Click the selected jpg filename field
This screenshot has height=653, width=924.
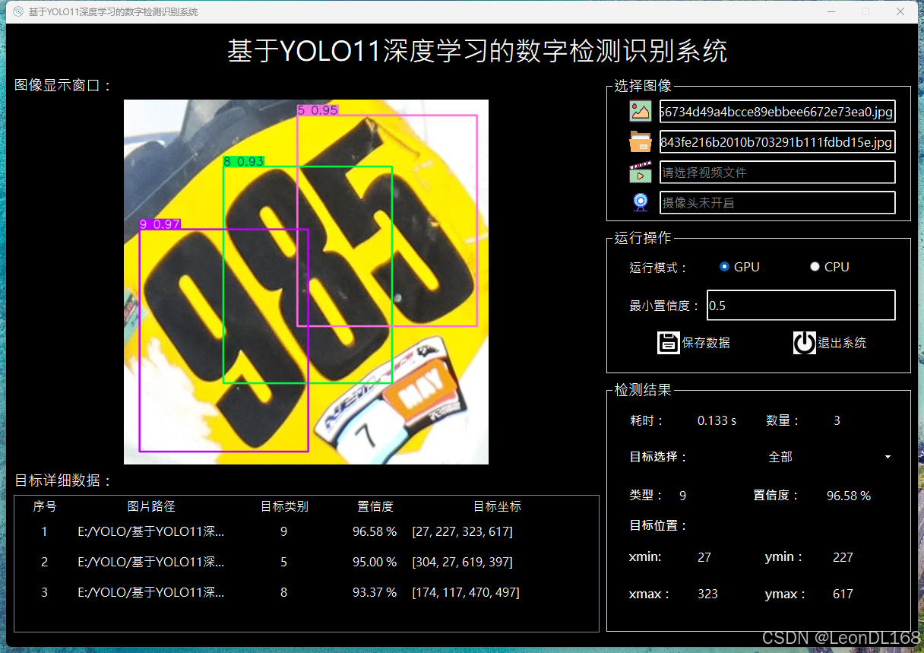pyautogui.click(x=777, y=111)
